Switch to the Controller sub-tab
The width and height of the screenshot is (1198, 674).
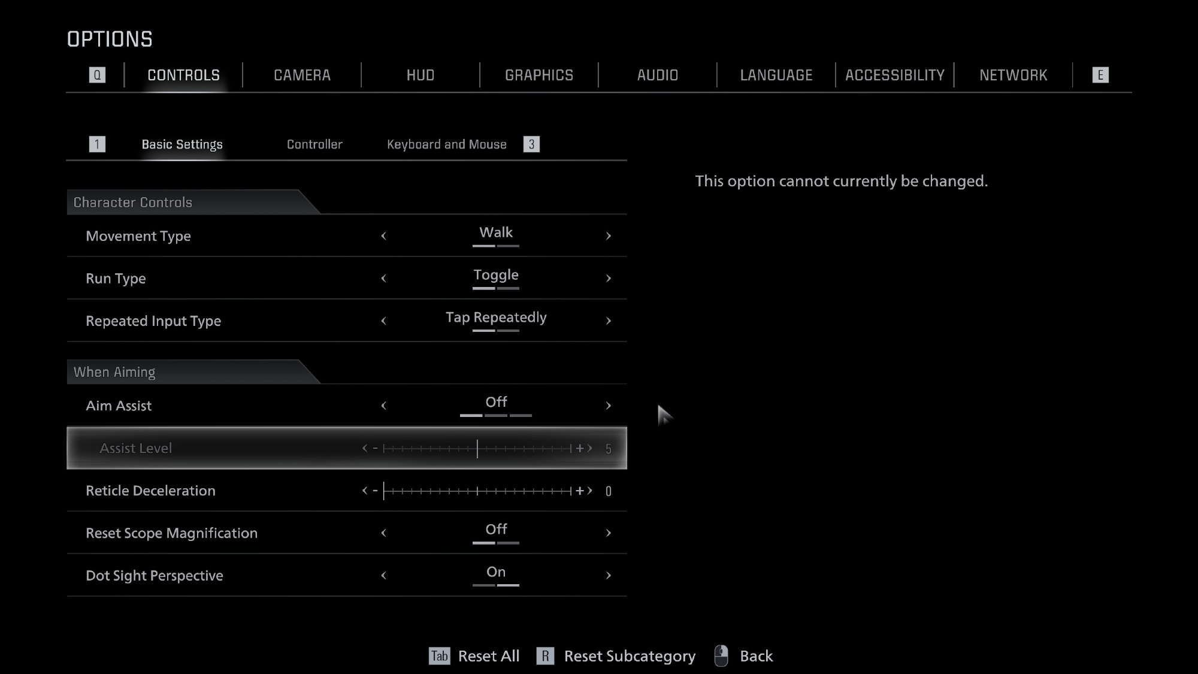click(x=314, y=144)
